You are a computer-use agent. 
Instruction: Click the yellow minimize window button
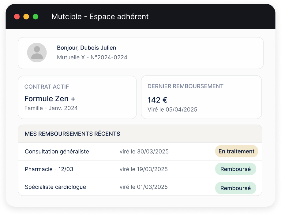[26, 17]
